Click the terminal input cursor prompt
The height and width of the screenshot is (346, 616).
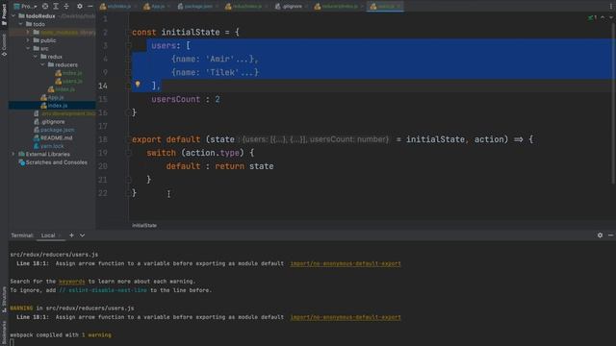pos(13,343)
